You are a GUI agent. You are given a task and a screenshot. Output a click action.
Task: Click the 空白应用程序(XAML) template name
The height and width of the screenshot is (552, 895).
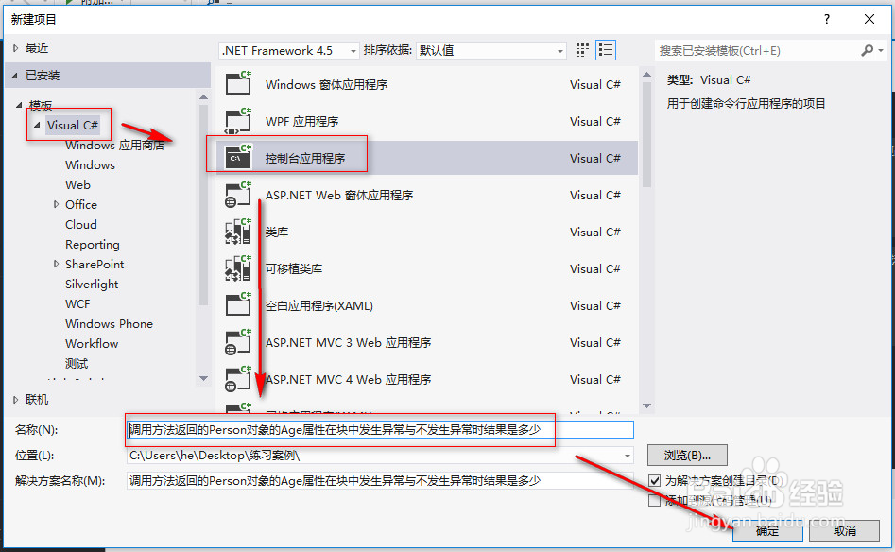[x=319, y=305]
